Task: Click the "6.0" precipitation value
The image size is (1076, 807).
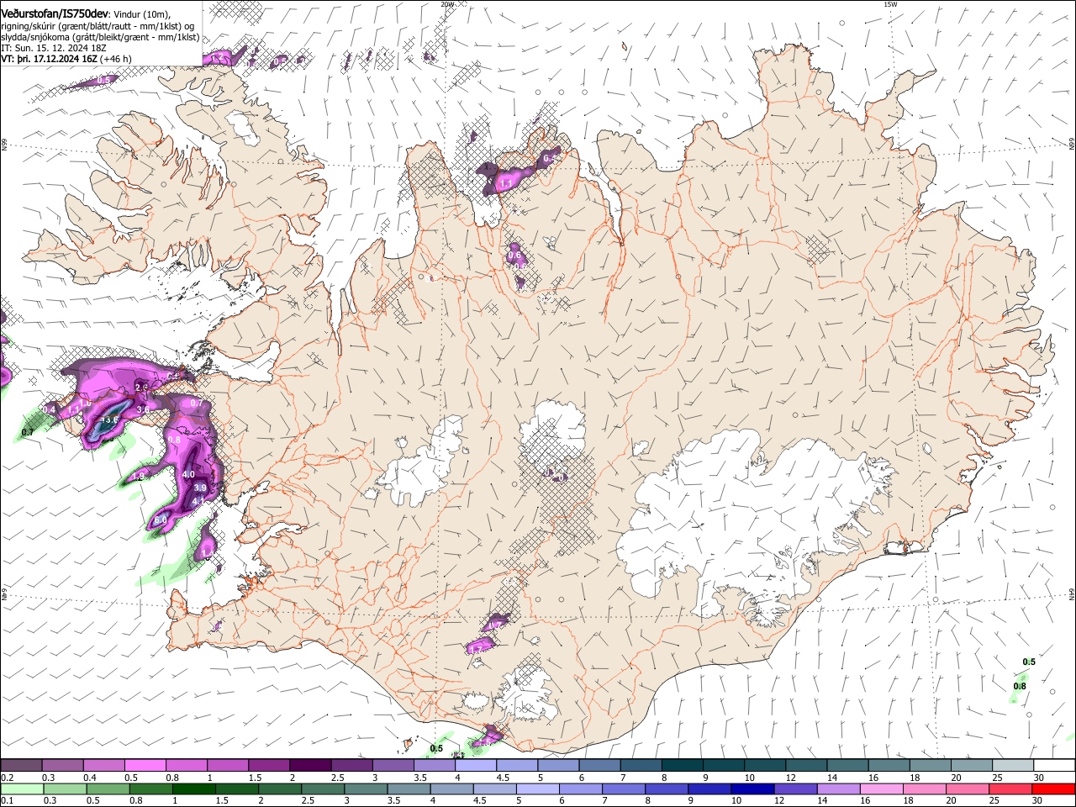Action: tap(161, 521)
